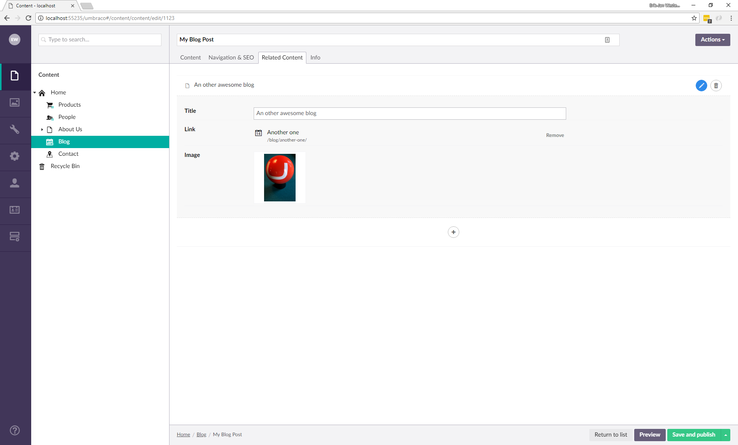Screen dimensions: 738x445
Task: Open the Content section in sidebar
Action: [x=15, y=76]
